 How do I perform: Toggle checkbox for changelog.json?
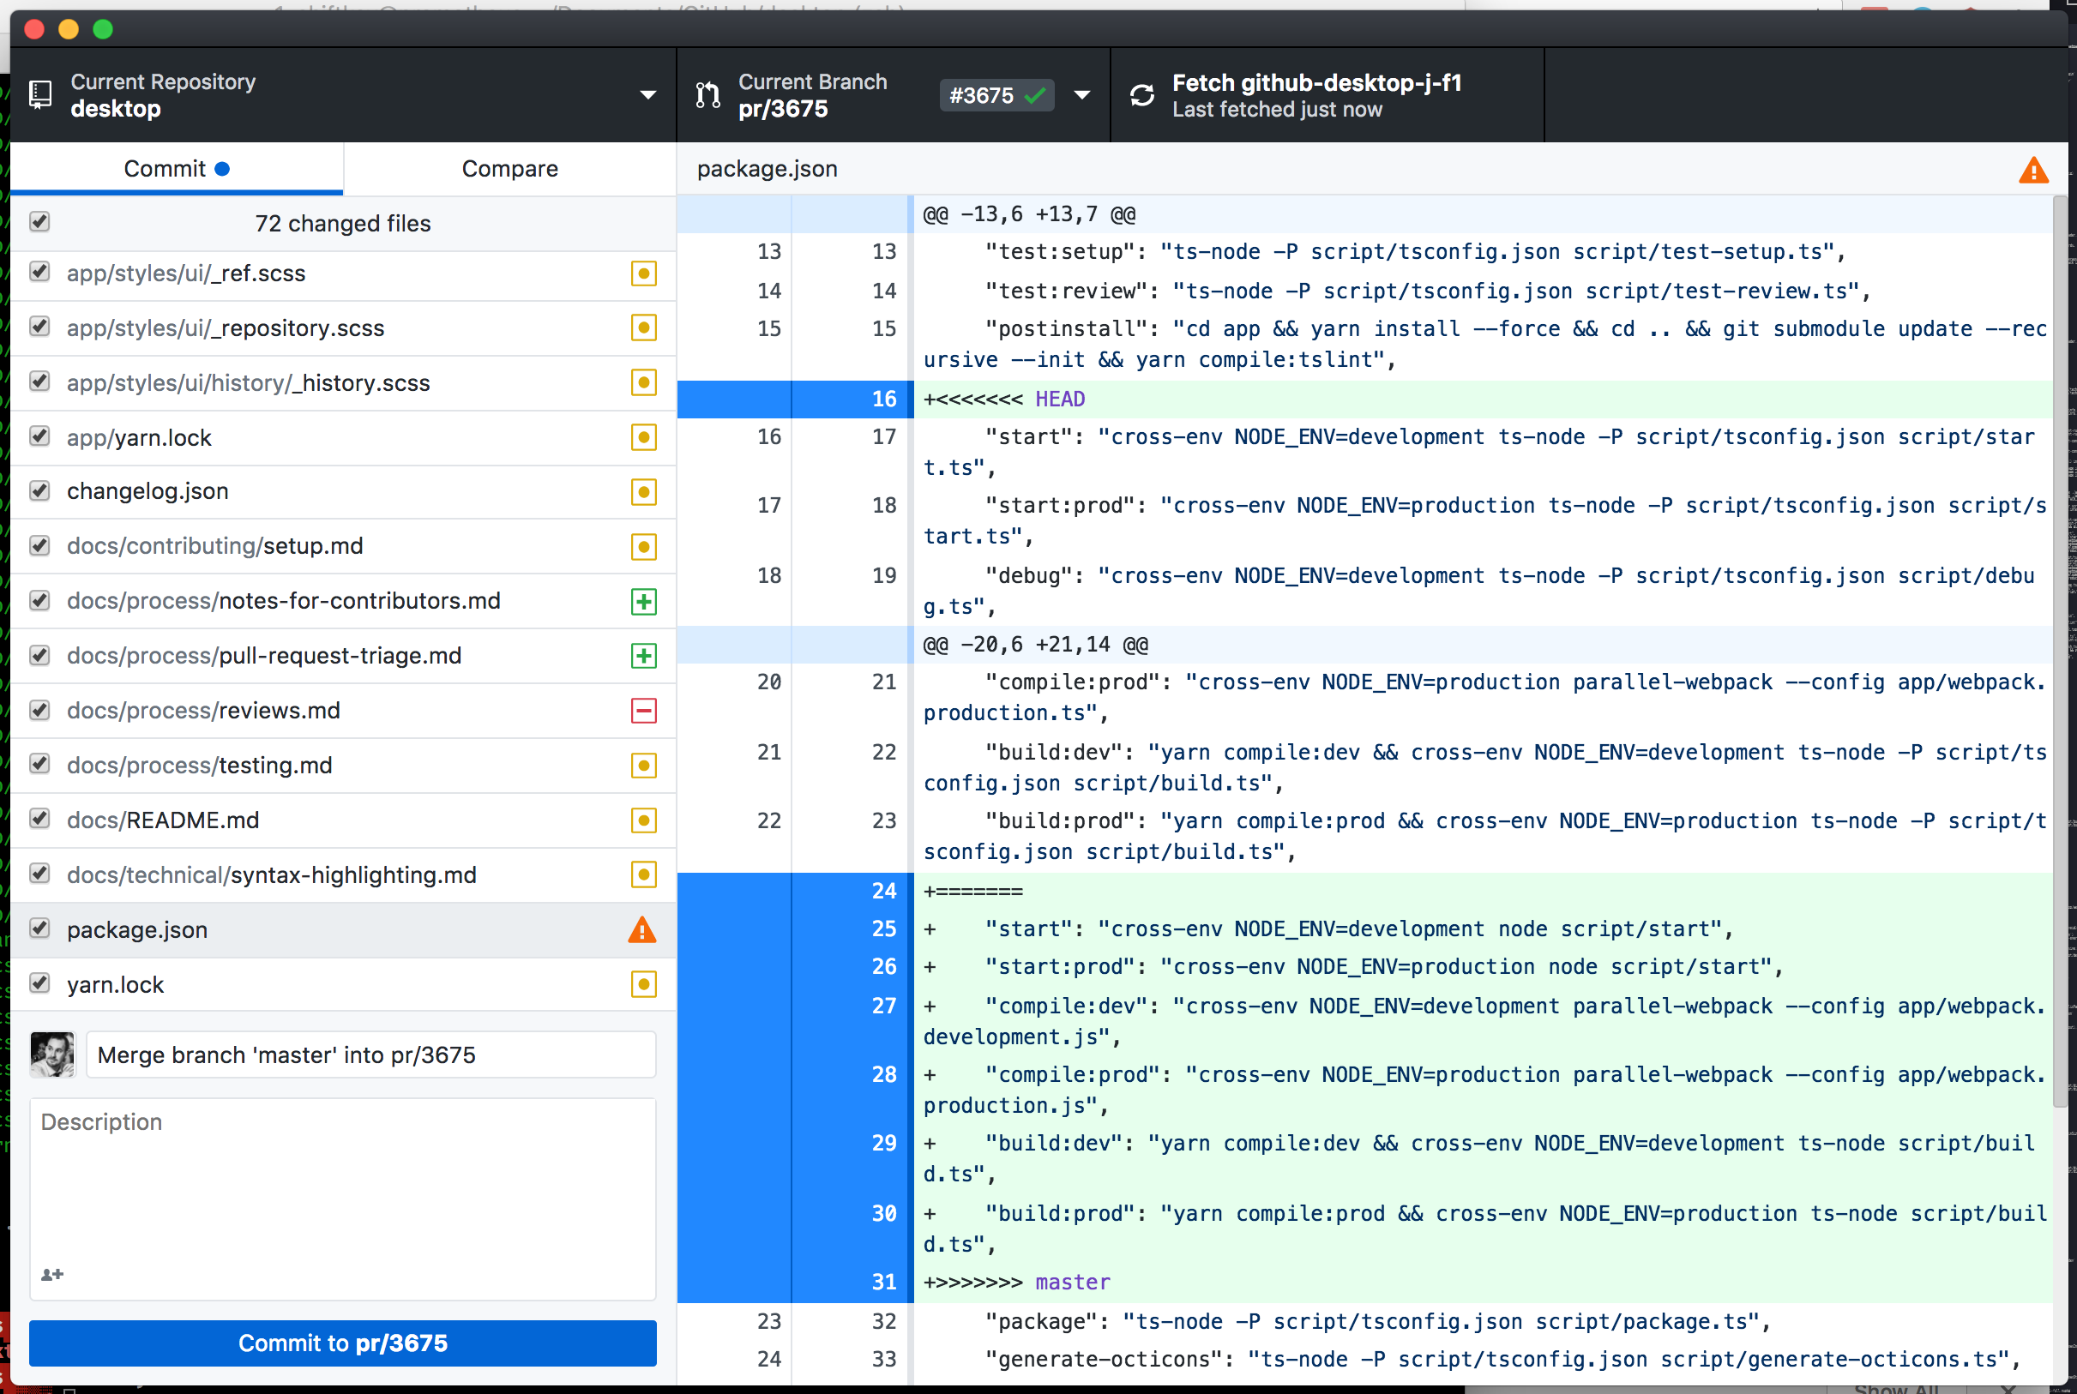39,490
